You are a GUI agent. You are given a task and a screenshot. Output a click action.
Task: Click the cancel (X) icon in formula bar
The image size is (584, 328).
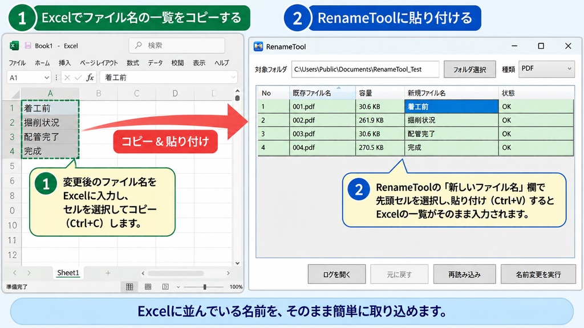tap(67, 77)
